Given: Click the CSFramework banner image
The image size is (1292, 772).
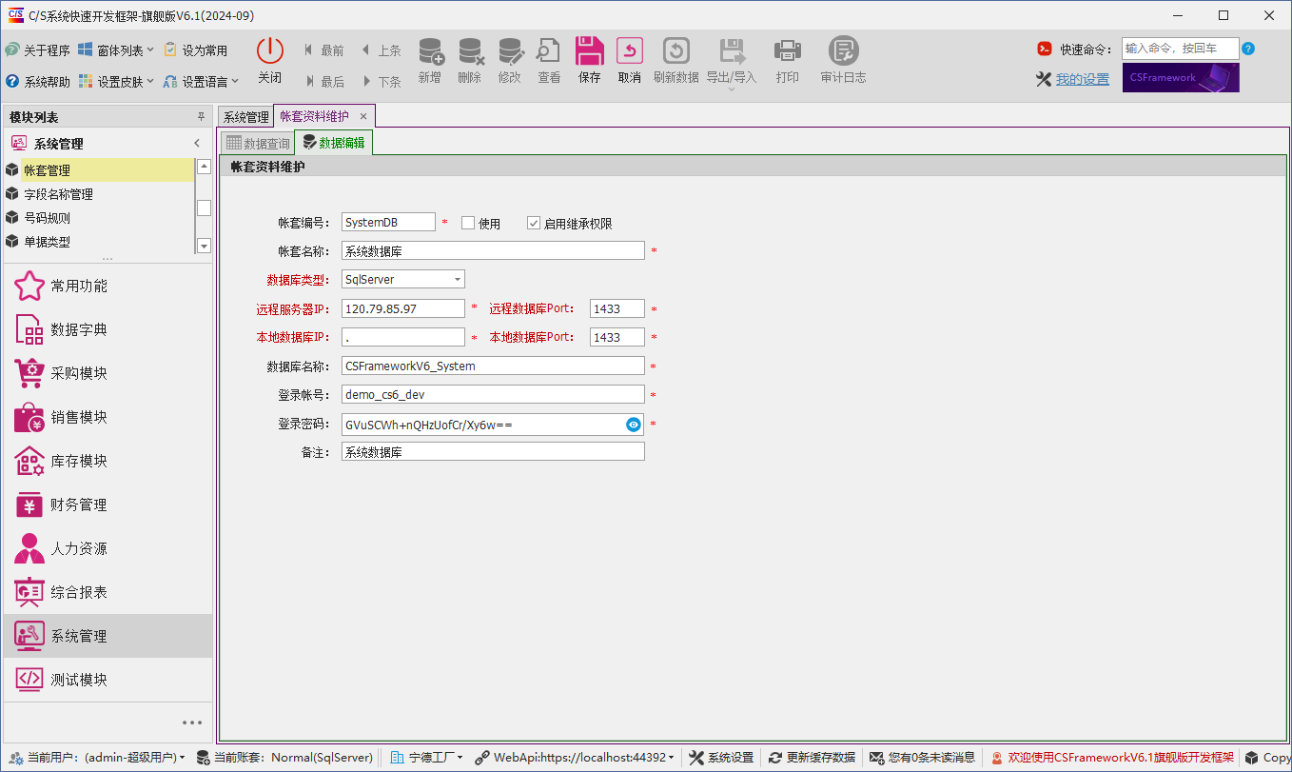Looking at the screenshot, I should [x=1181, y=78].
